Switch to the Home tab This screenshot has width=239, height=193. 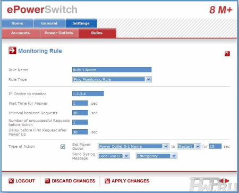[18, 23]
